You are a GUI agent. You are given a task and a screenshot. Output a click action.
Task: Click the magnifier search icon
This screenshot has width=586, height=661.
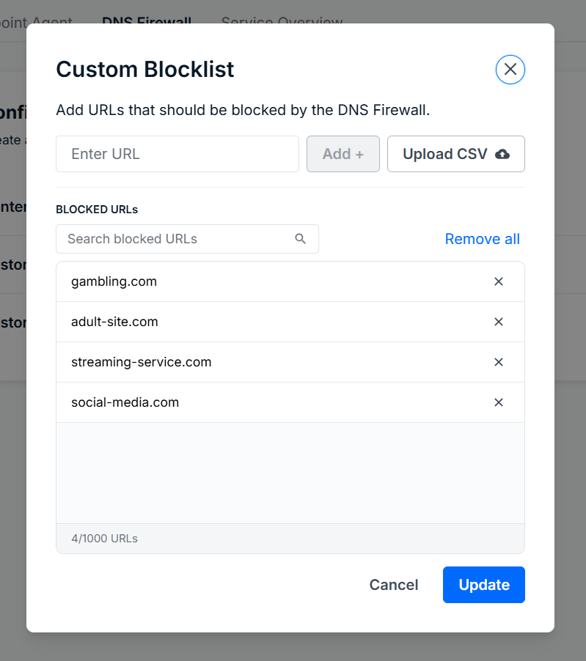(x=301, y=239)
